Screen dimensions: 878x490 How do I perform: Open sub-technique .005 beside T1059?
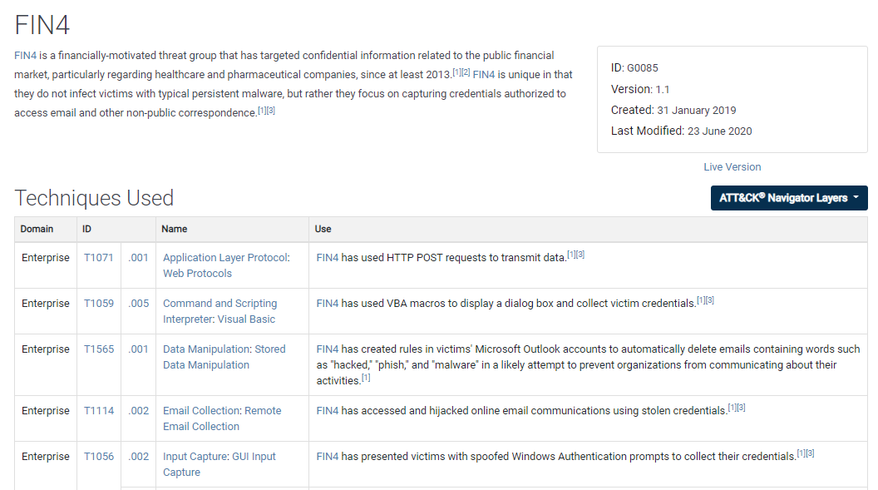(138, 304)
